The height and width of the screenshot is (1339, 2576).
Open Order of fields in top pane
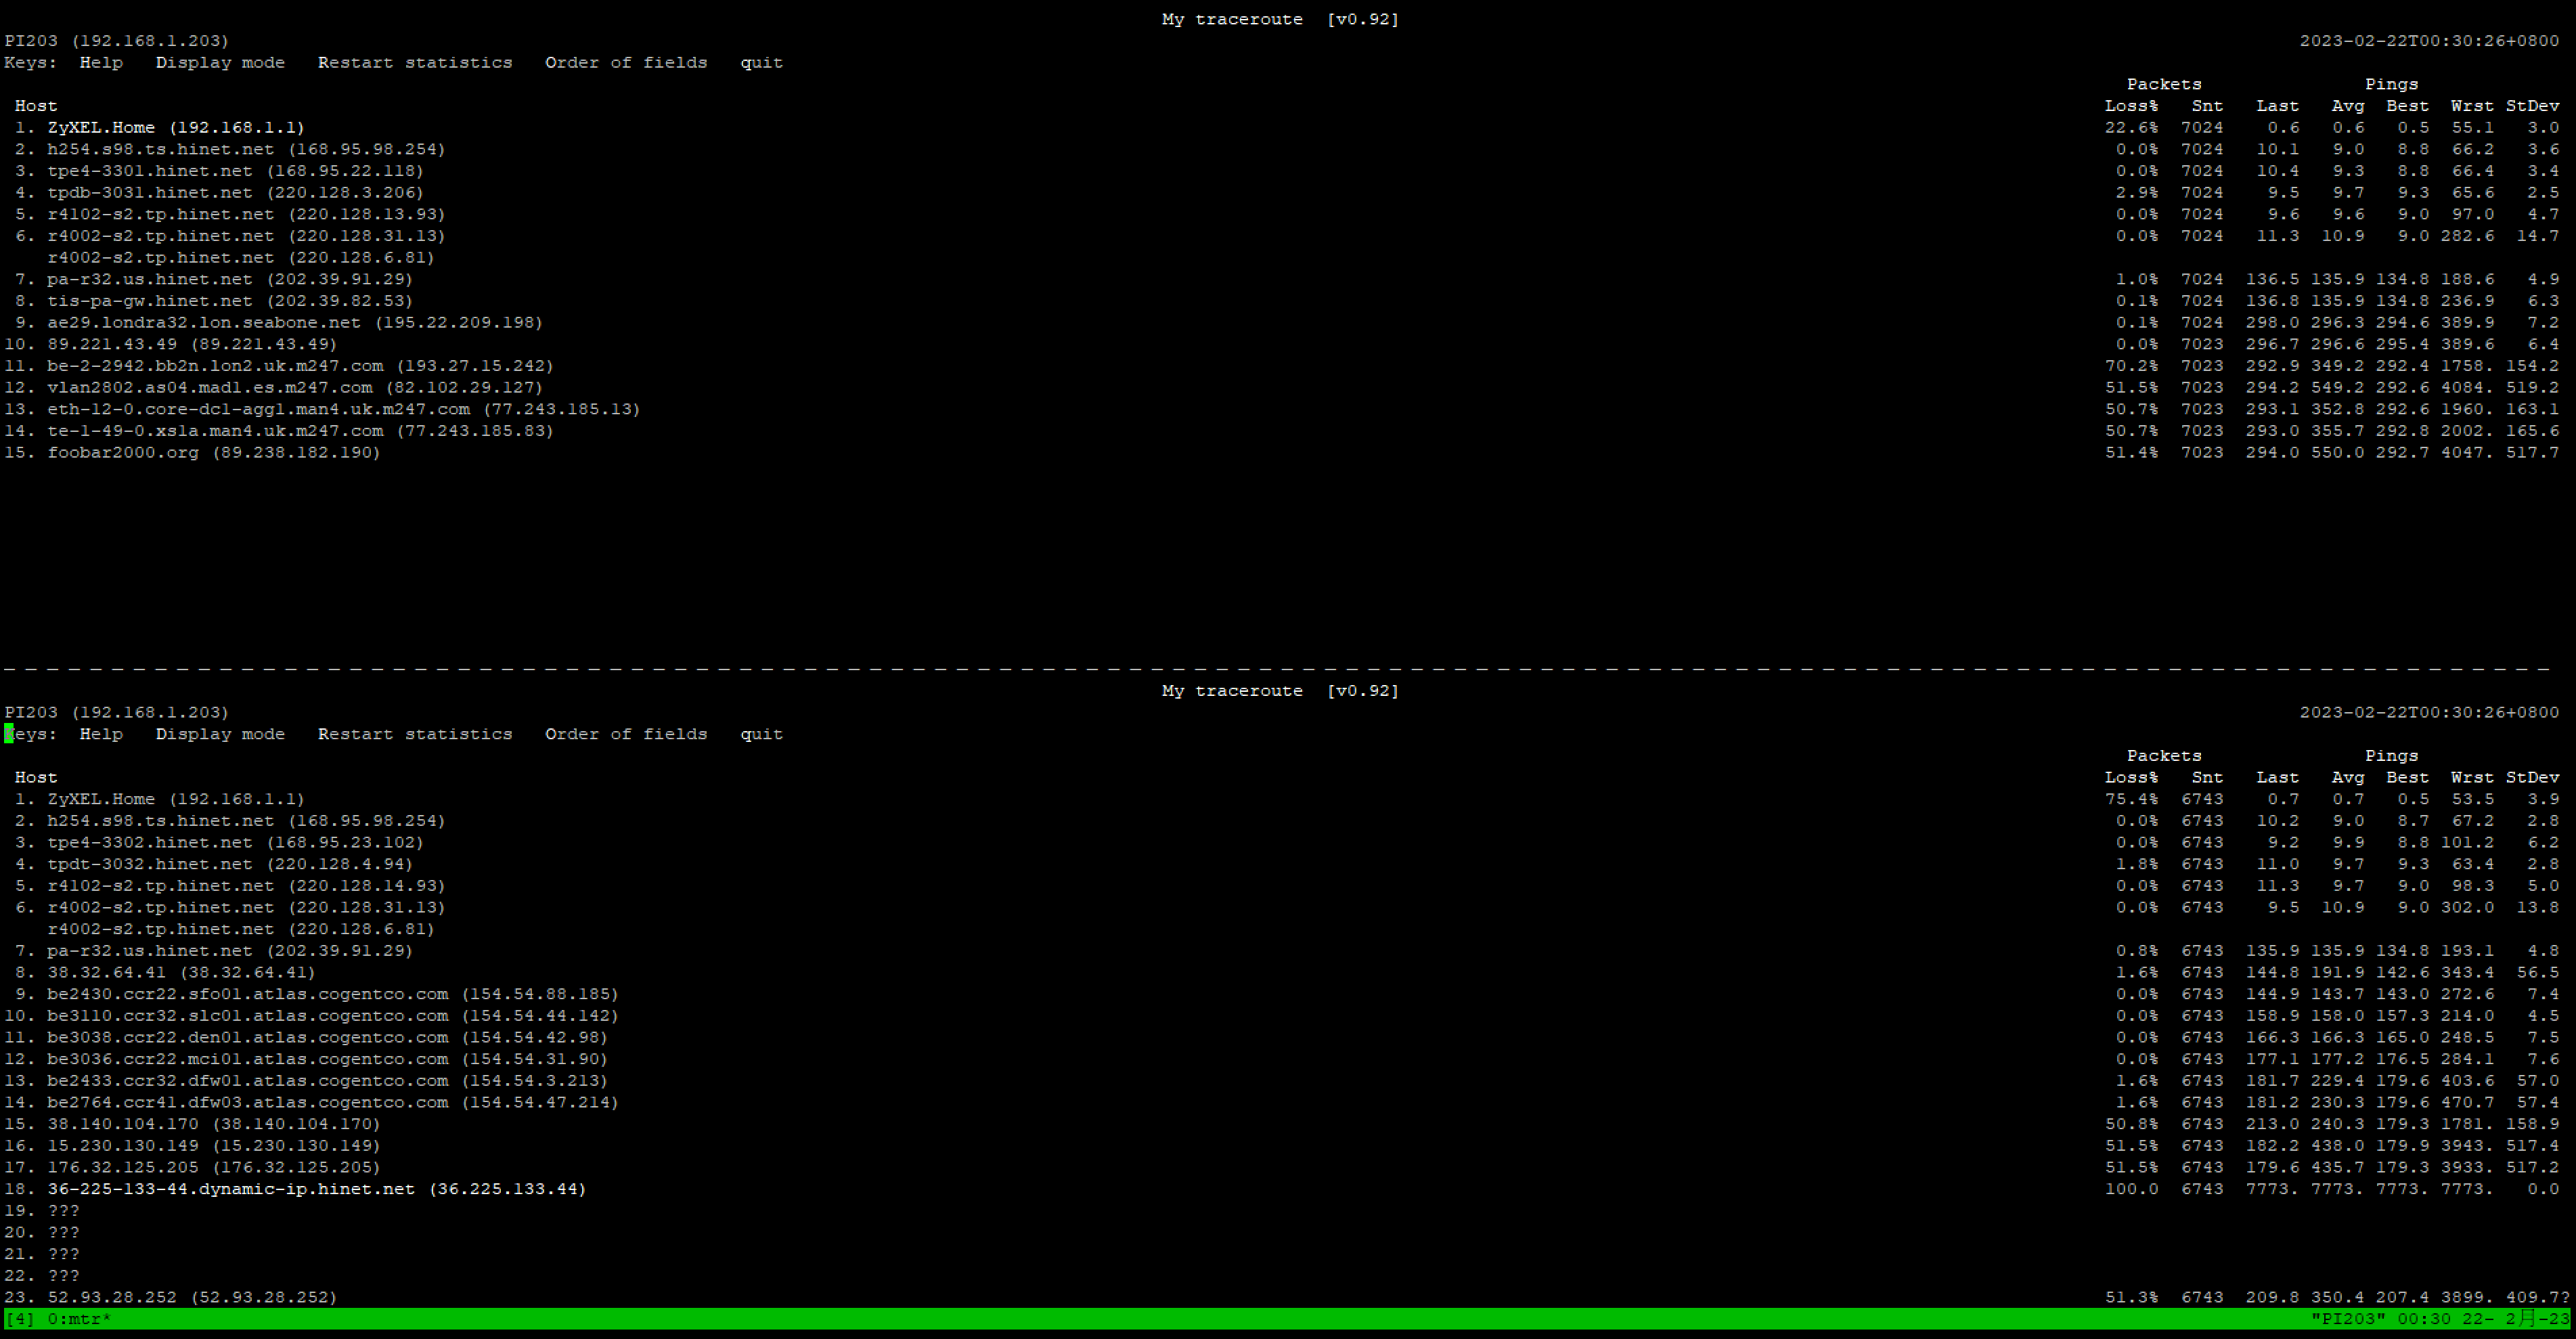pyautogui.click(x=626, y=62)
